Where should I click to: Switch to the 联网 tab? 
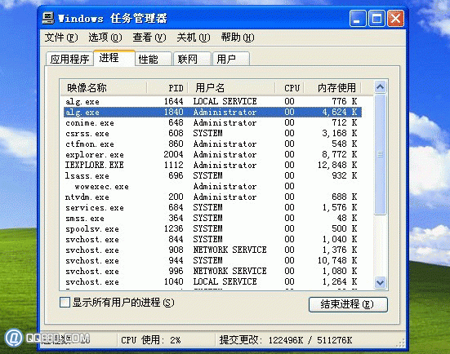192,59
